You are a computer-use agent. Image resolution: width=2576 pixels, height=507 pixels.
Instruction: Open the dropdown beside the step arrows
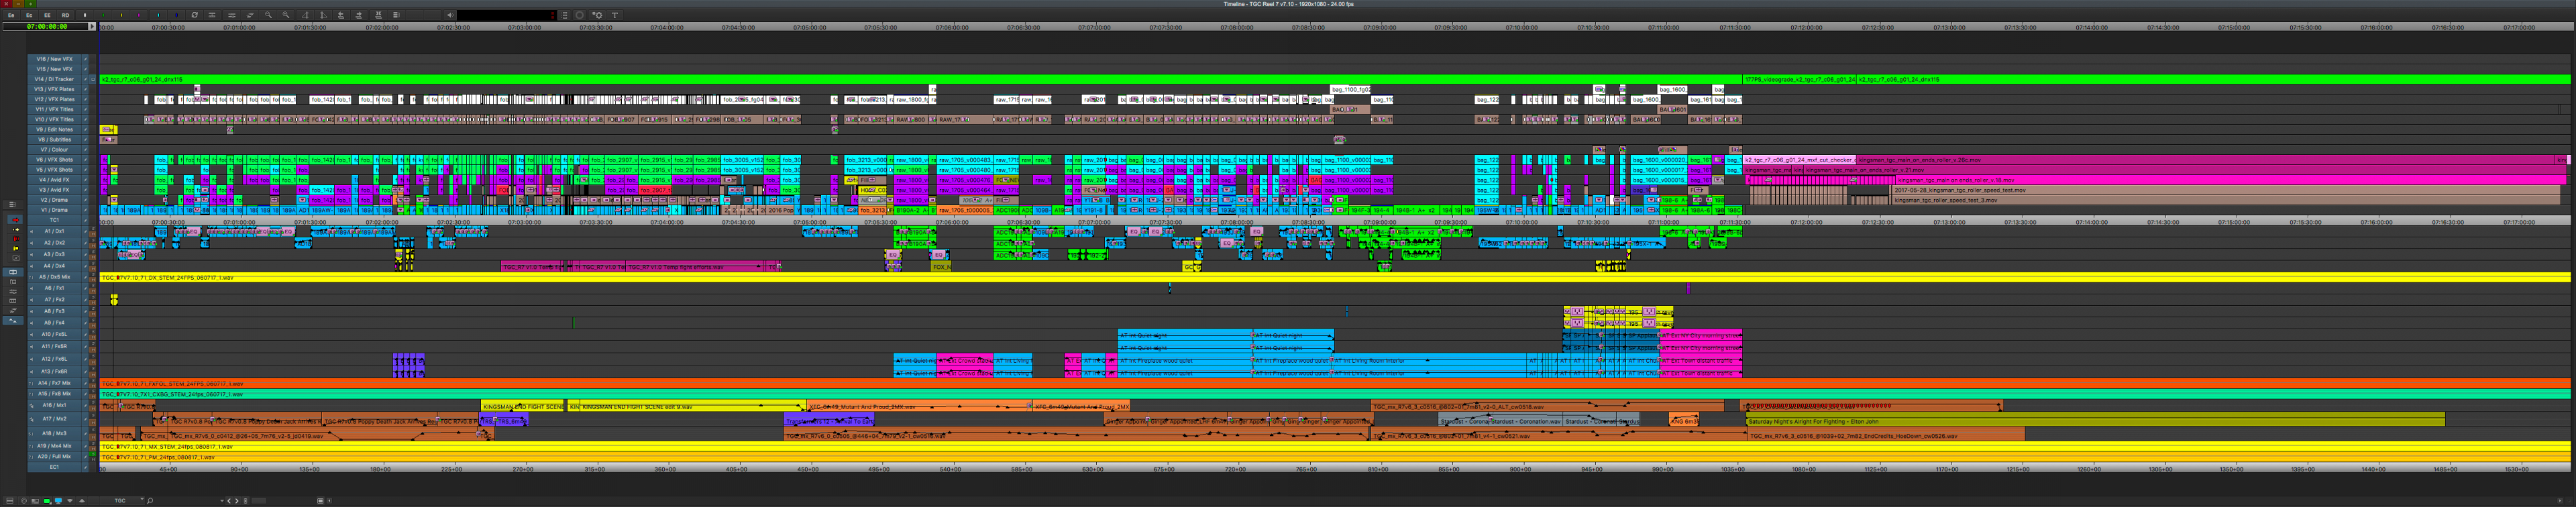(222, 501)
